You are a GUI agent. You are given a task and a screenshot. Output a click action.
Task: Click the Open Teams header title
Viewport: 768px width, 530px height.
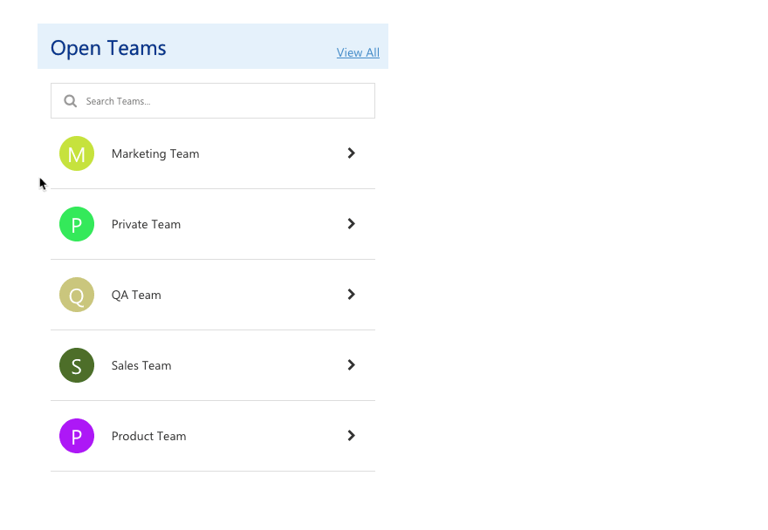(x=108, y=48)
